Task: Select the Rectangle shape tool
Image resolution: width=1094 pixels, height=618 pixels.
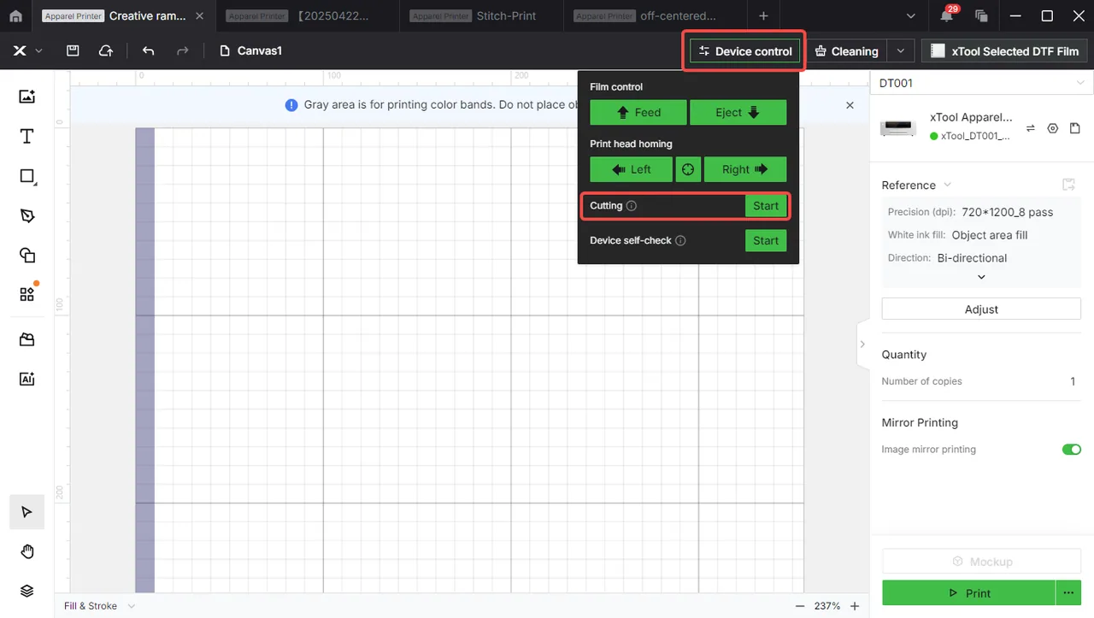Action: 27,177
